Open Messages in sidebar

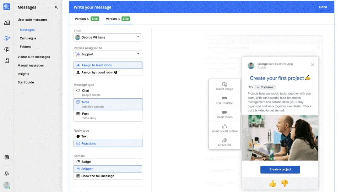tap(27, 30)
